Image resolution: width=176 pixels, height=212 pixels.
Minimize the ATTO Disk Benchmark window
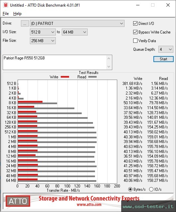point(138,5)
